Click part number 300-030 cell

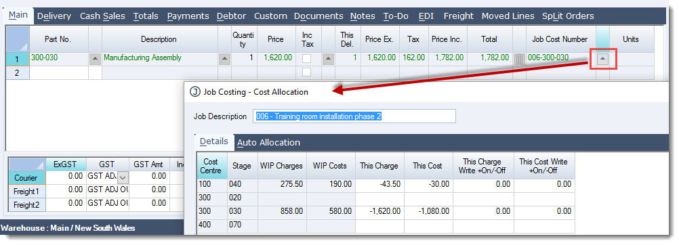point(59,60)
